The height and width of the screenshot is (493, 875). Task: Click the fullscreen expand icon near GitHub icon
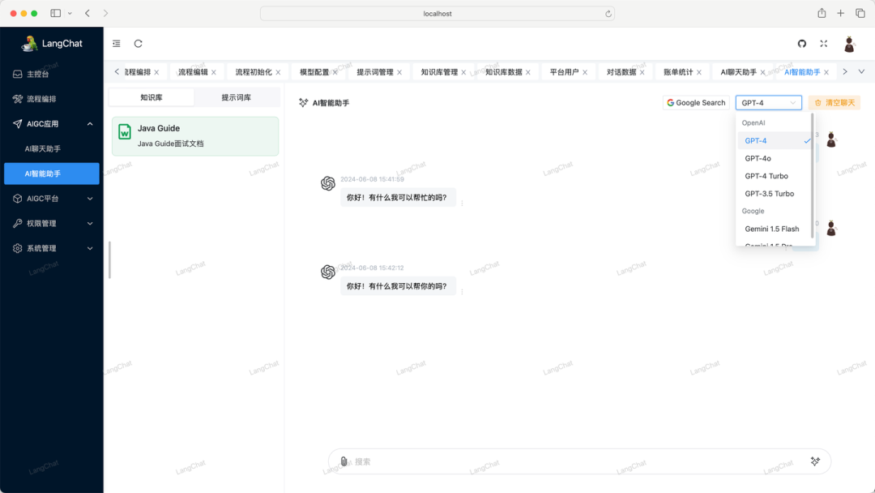click(824, 44)
